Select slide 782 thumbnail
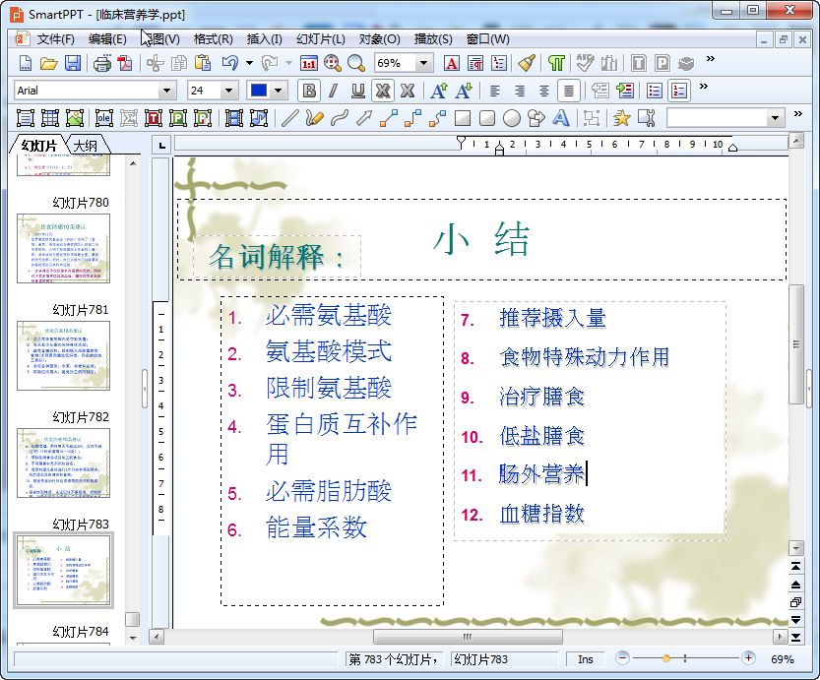This screenshot has width=820, height=680. tap(63, 464)
